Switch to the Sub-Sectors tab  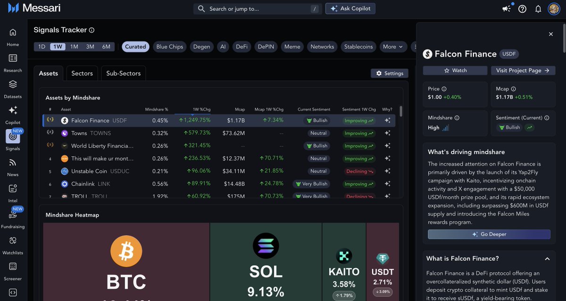124,73
